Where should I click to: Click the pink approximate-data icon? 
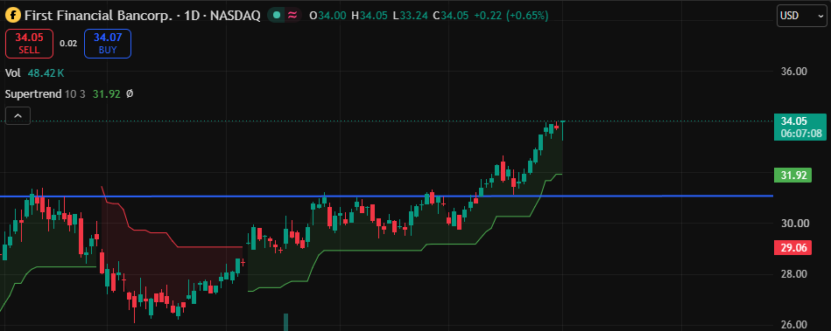click(292, 16)
